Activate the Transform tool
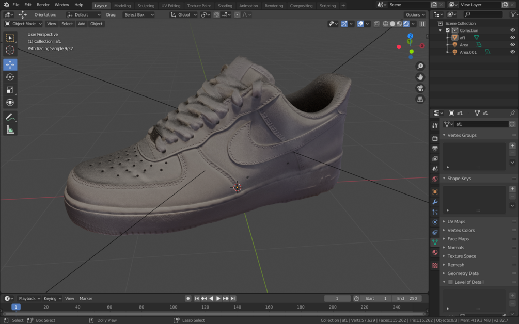This screenshot has width=519, height=324. pyautogui.click(x=10, y=102)
